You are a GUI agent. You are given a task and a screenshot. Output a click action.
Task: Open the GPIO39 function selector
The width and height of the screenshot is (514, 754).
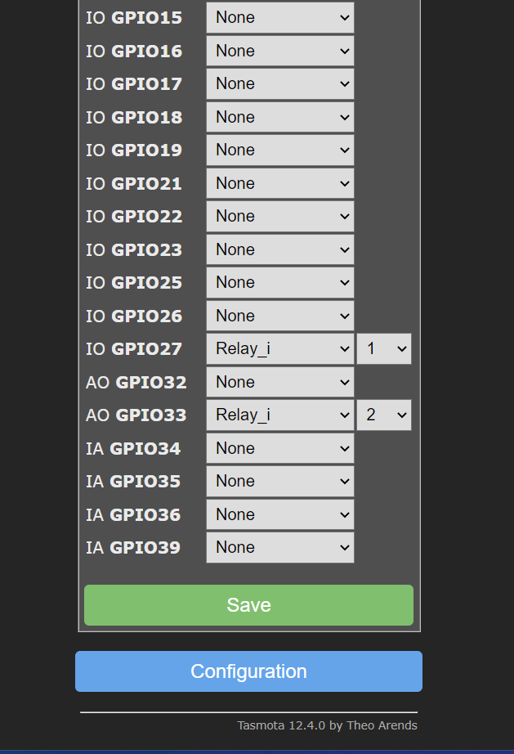279,547
